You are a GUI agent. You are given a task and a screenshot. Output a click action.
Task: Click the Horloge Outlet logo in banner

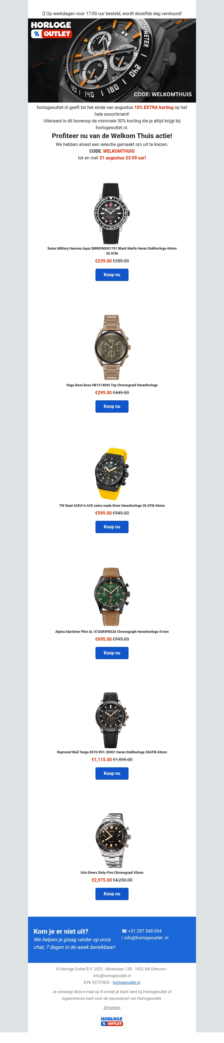51,30
